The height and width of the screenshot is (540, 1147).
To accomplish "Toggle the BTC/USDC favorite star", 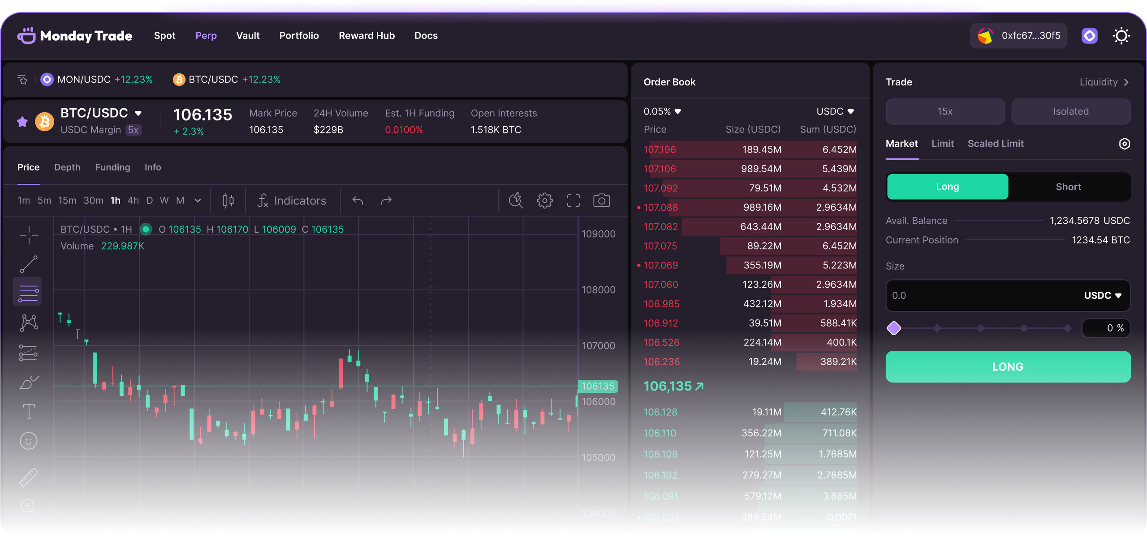I will coord(22,121).
